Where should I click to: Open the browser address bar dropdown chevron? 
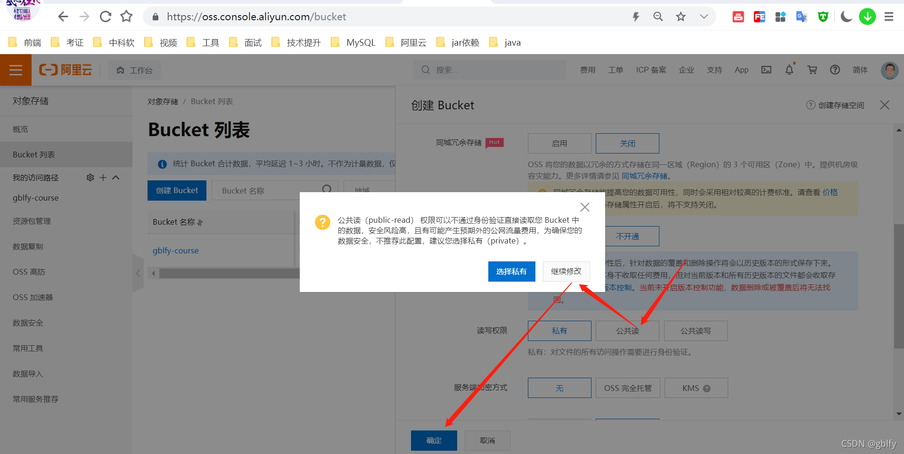703,16
